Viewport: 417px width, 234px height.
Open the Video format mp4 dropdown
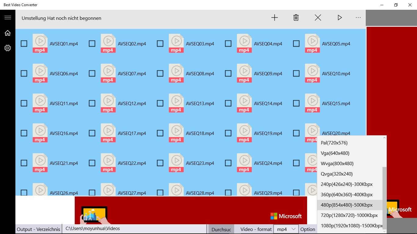click(x=286, y=229)
